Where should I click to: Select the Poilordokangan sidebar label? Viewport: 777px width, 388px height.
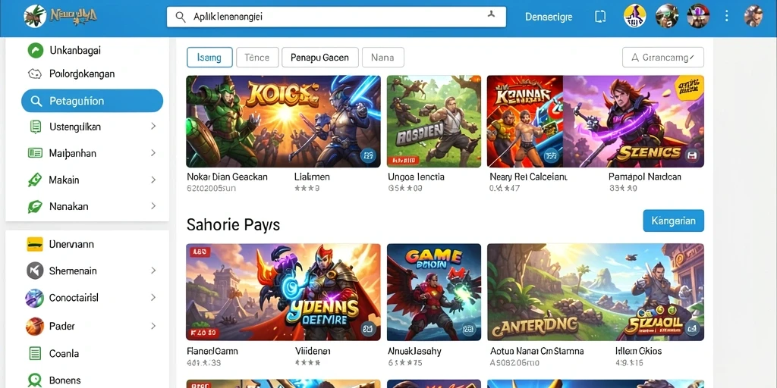pos(82,74)
